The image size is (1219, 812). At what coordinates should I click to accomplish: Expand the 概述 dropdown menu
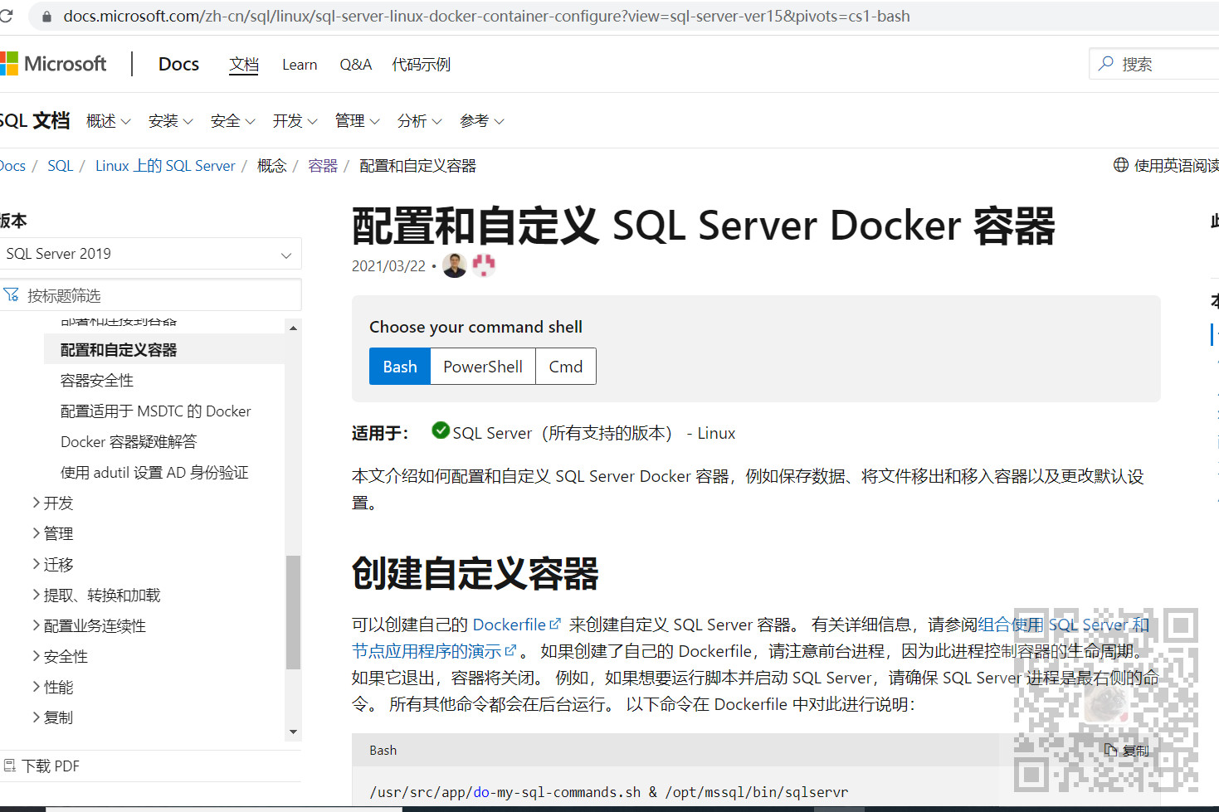pyautogui.click(x=109, y=121)
